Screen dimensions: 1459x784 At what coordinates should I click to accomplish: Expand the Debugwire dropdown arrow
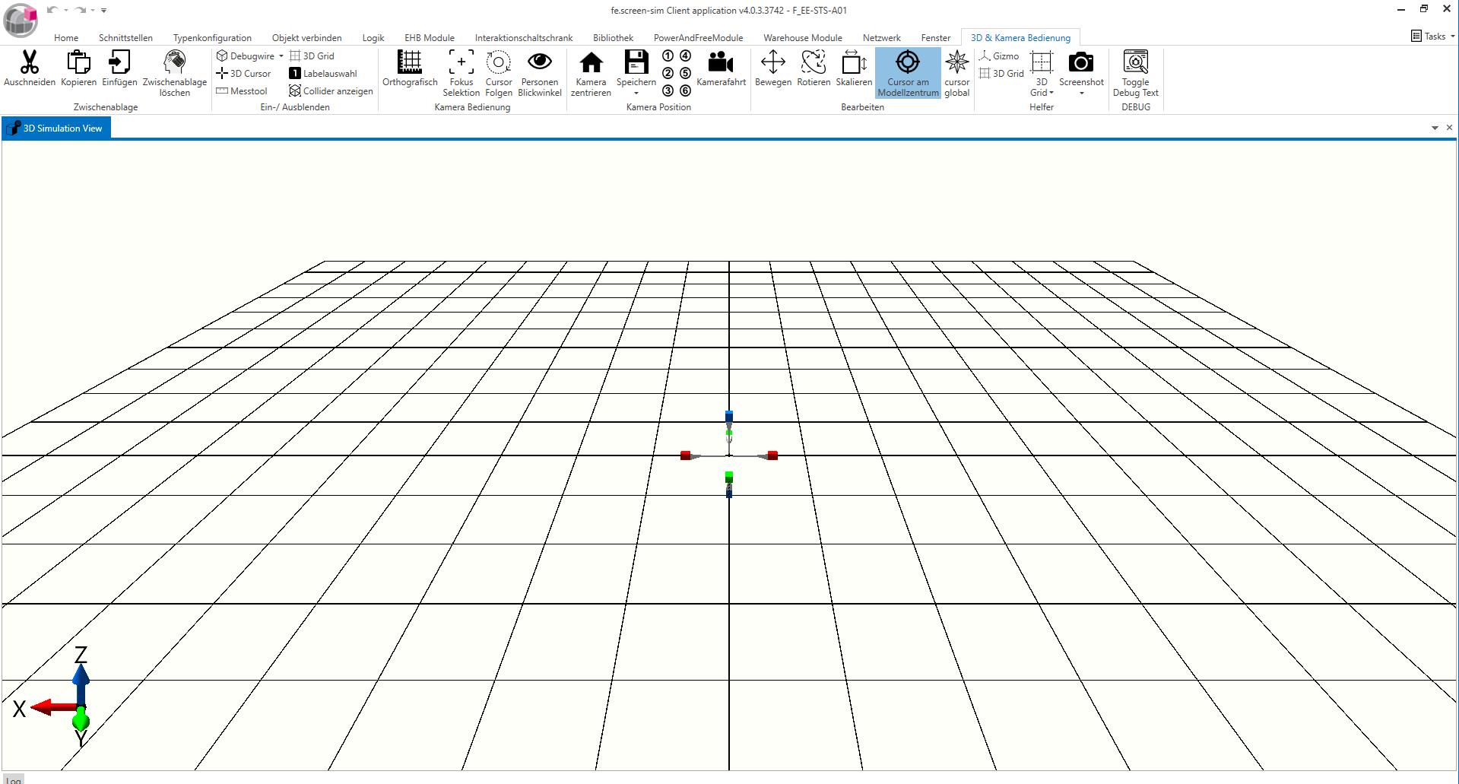[281, 56]
